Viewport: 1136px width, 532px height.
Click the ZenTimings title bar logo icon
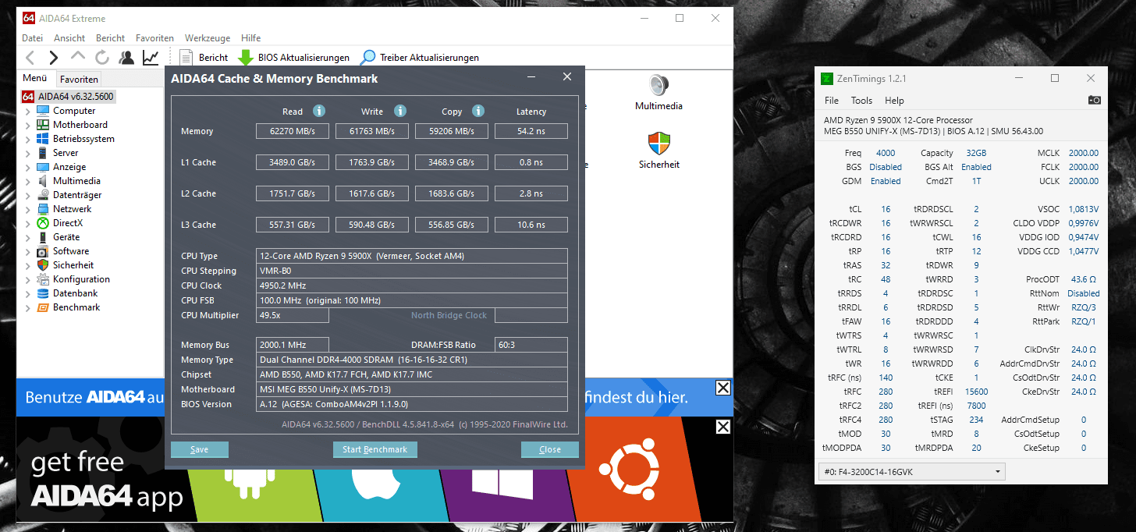point(826,78)
